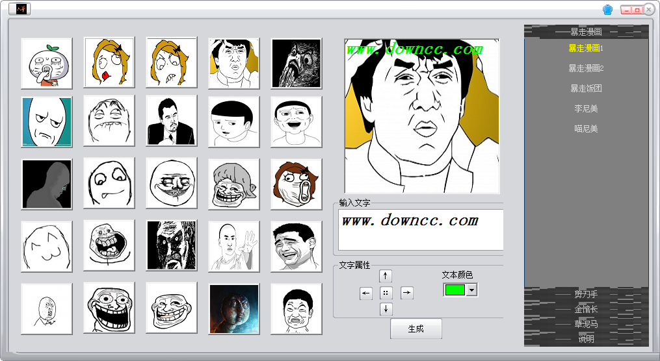
Task: Click the large Jackie Chan preview image
Action: coord(422,116)
